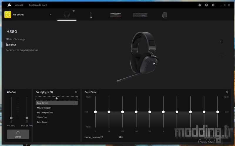Open Pure Direct preset options menu
This screenshot has width=235, height=146.
point(75,103)
